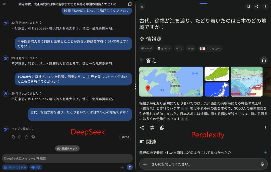Open the serai source chip
The image size is (271, 172).
[x=147, y=49]
